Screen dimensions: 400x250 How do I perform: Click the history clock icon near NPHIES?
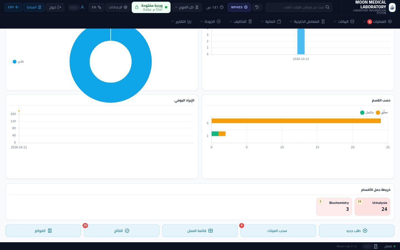257,7
